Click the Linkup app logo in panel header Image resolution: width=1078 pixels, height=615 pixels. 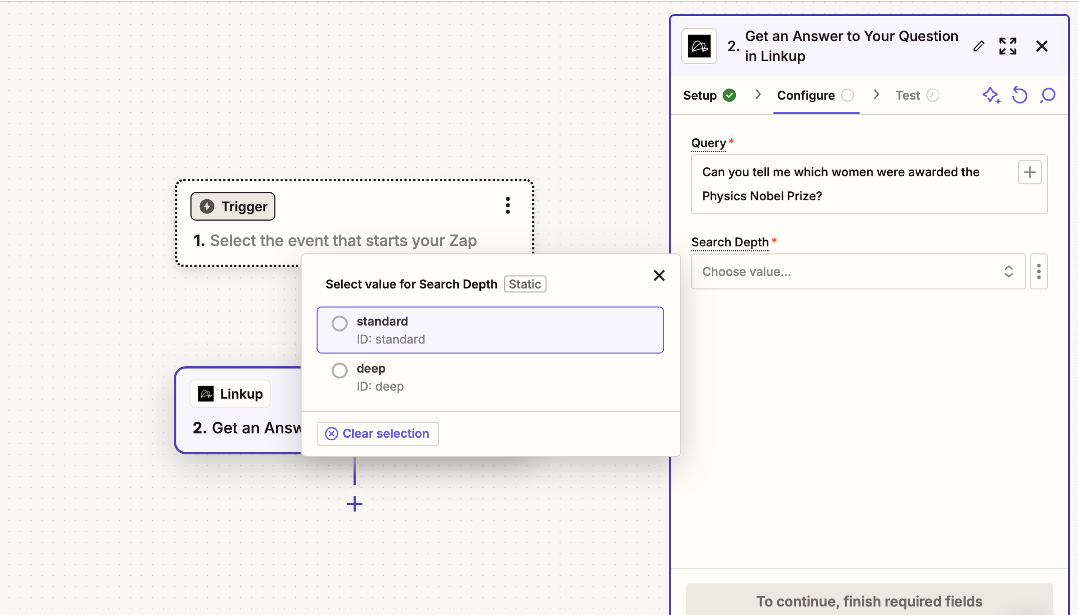pos(699,46)
